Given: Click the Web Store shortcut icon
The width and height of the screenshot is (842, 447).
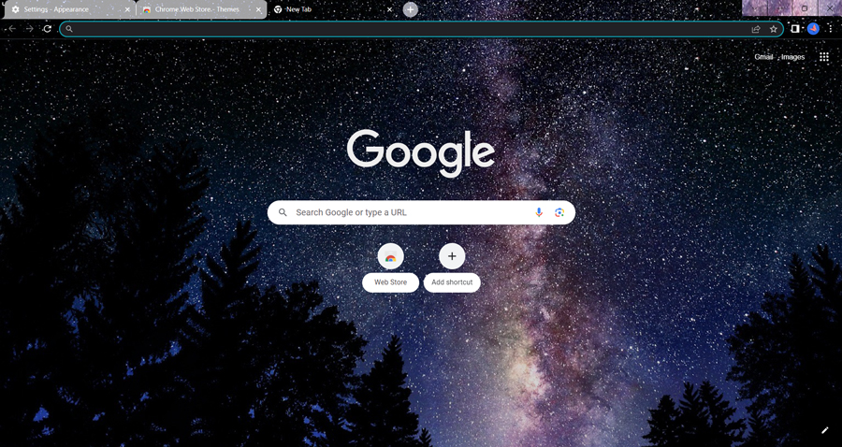Looking at the screenshot, I should click(x=390, y=256).
